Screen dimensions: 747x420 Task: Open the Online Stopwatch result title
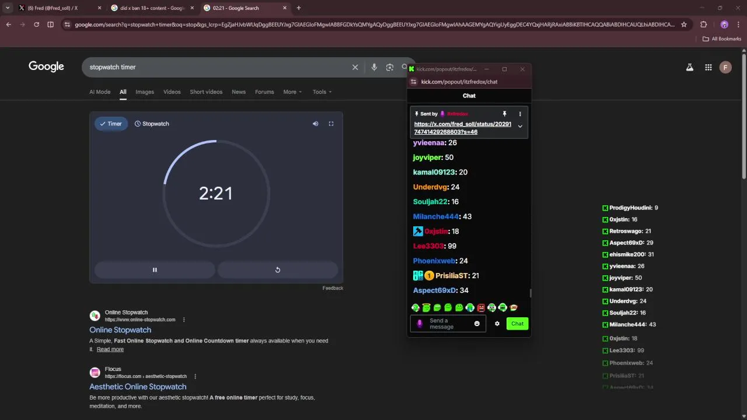pos(120,330)
